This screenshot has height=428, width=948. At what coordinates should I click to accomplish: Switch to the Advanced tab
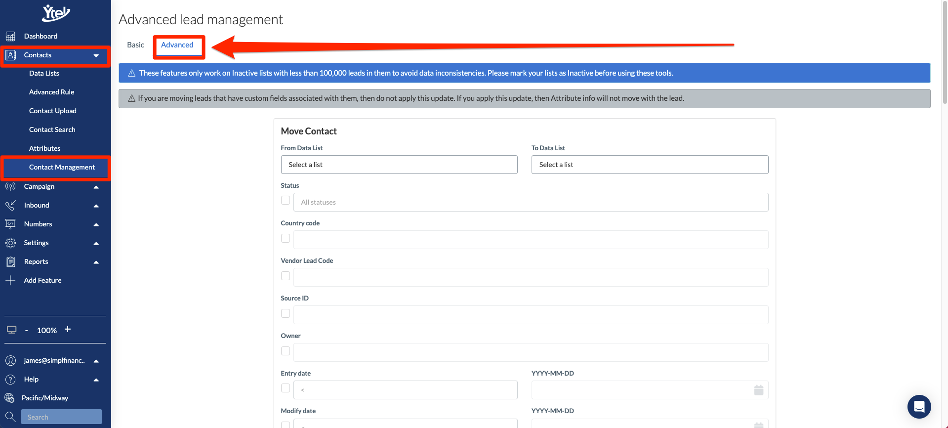177,45
